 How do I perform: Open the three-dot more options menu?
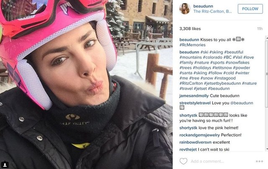[259, 161]
